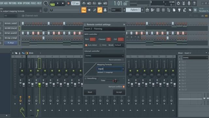209x118 pixels.
Task: Click the stop button in the transport
Action: 63,3
